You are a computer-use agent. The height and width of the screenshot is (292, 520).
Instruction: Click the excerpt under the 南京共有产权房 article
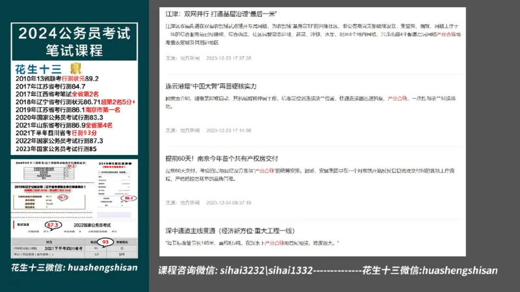pos(310,175)
